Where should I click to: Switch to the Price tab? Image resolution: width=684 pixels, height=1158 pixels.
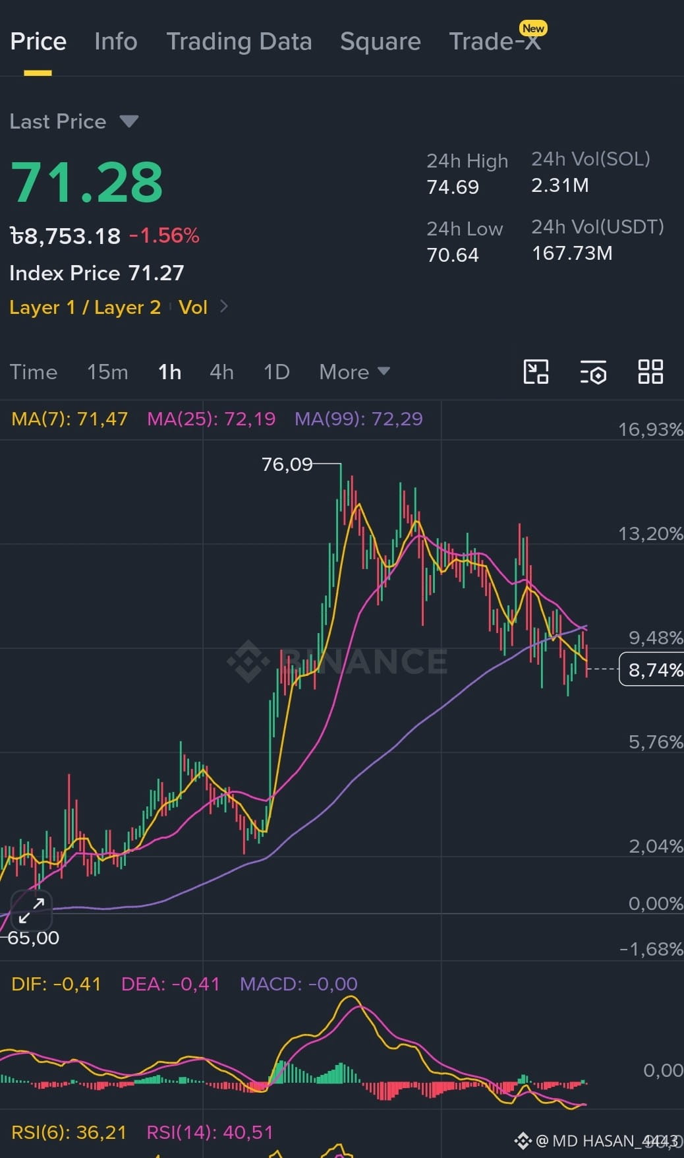pyautogui.click(x=38, y=42)
